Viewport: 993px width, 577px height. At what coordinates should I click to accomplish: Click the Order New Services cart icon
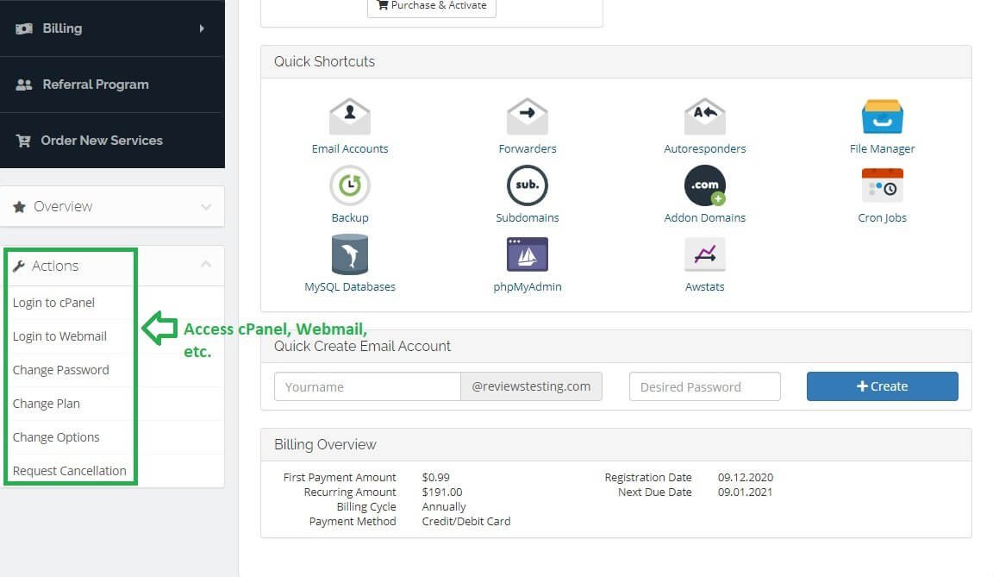[23, 141]
